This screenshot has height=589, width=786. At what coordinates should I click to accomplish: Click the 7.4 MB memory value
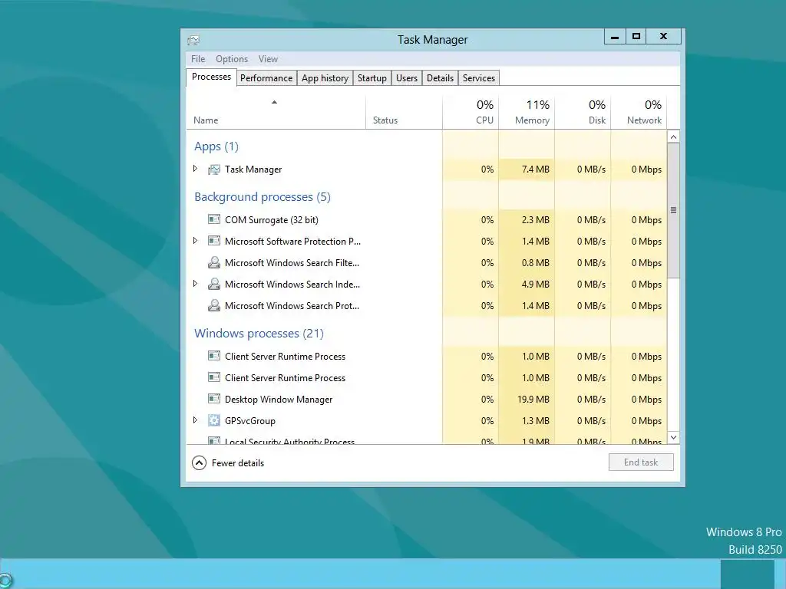coord(535,169)
